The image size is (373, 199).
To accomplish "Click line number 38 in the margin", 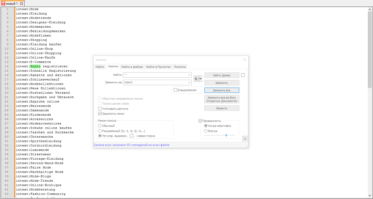I will pos(6,172).
